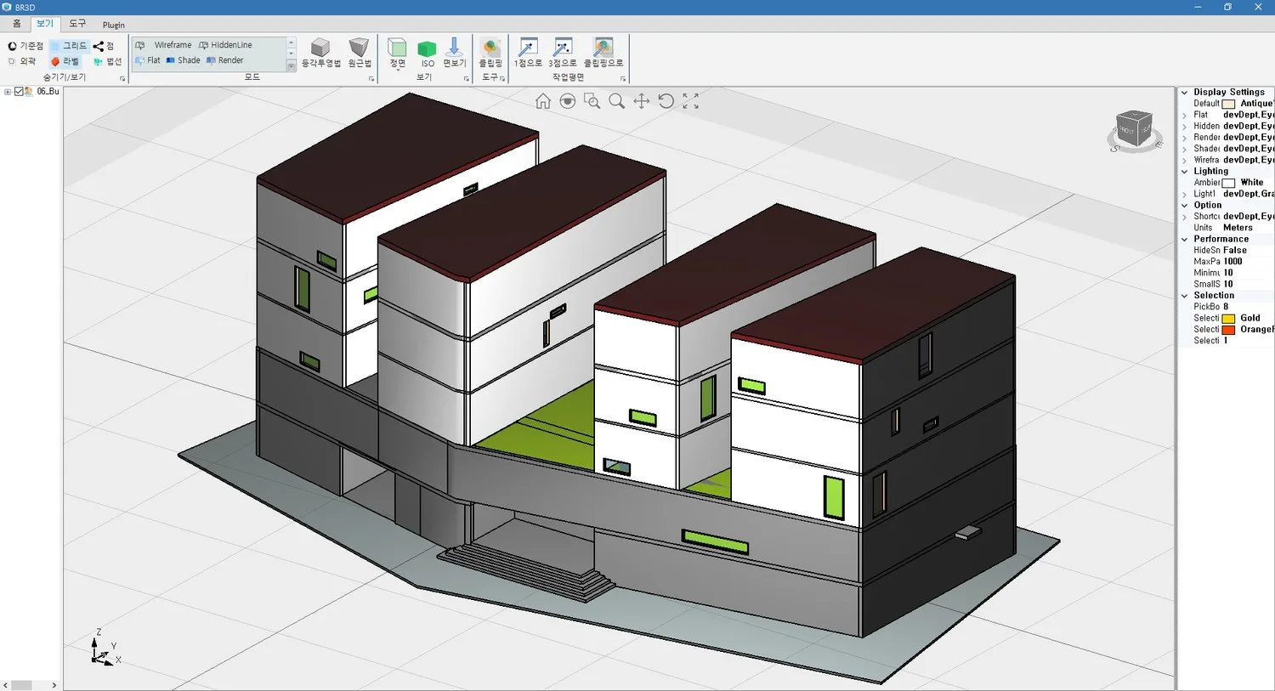
Task: Choose Flat display mode
Action: click(148, 60)
